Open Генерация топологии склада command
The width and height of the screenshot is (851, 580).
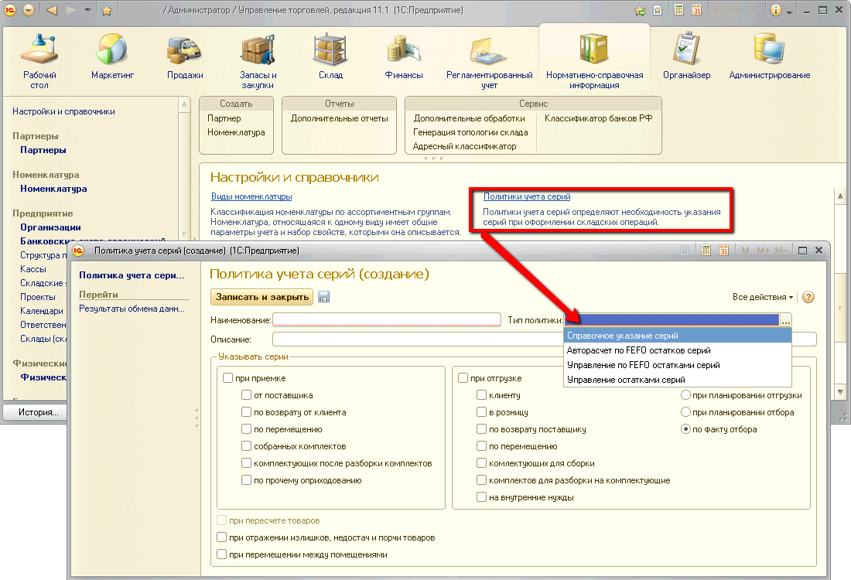point(470,132)
